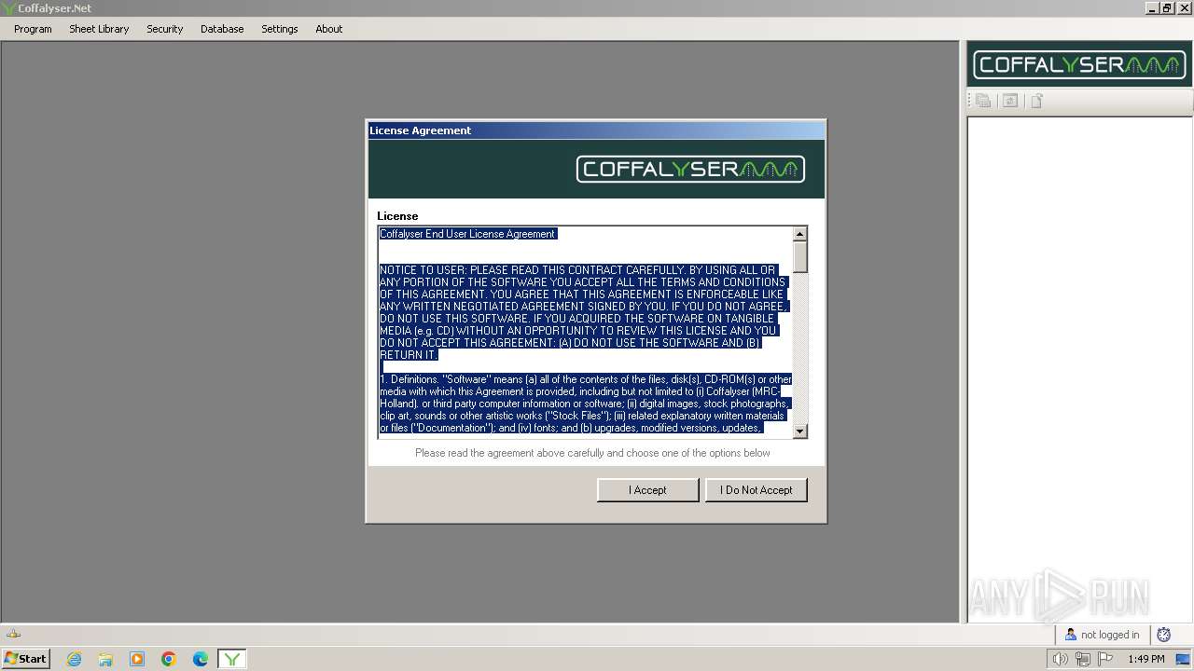The height and width of the screenshot is (671, 1194).
Task: Open the About menu
Action: tap(328, 29)
